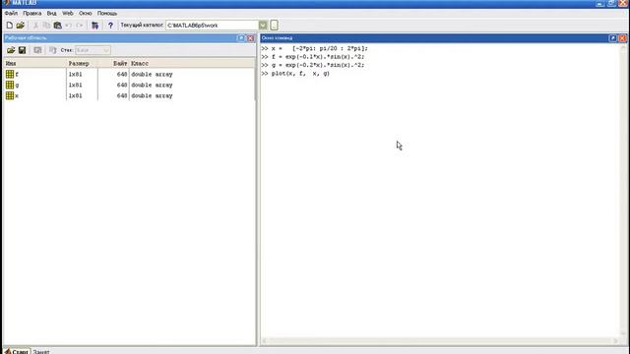Click the 'double array' class of g
This screenshot has width=630, height=354.
pos(152,86)
